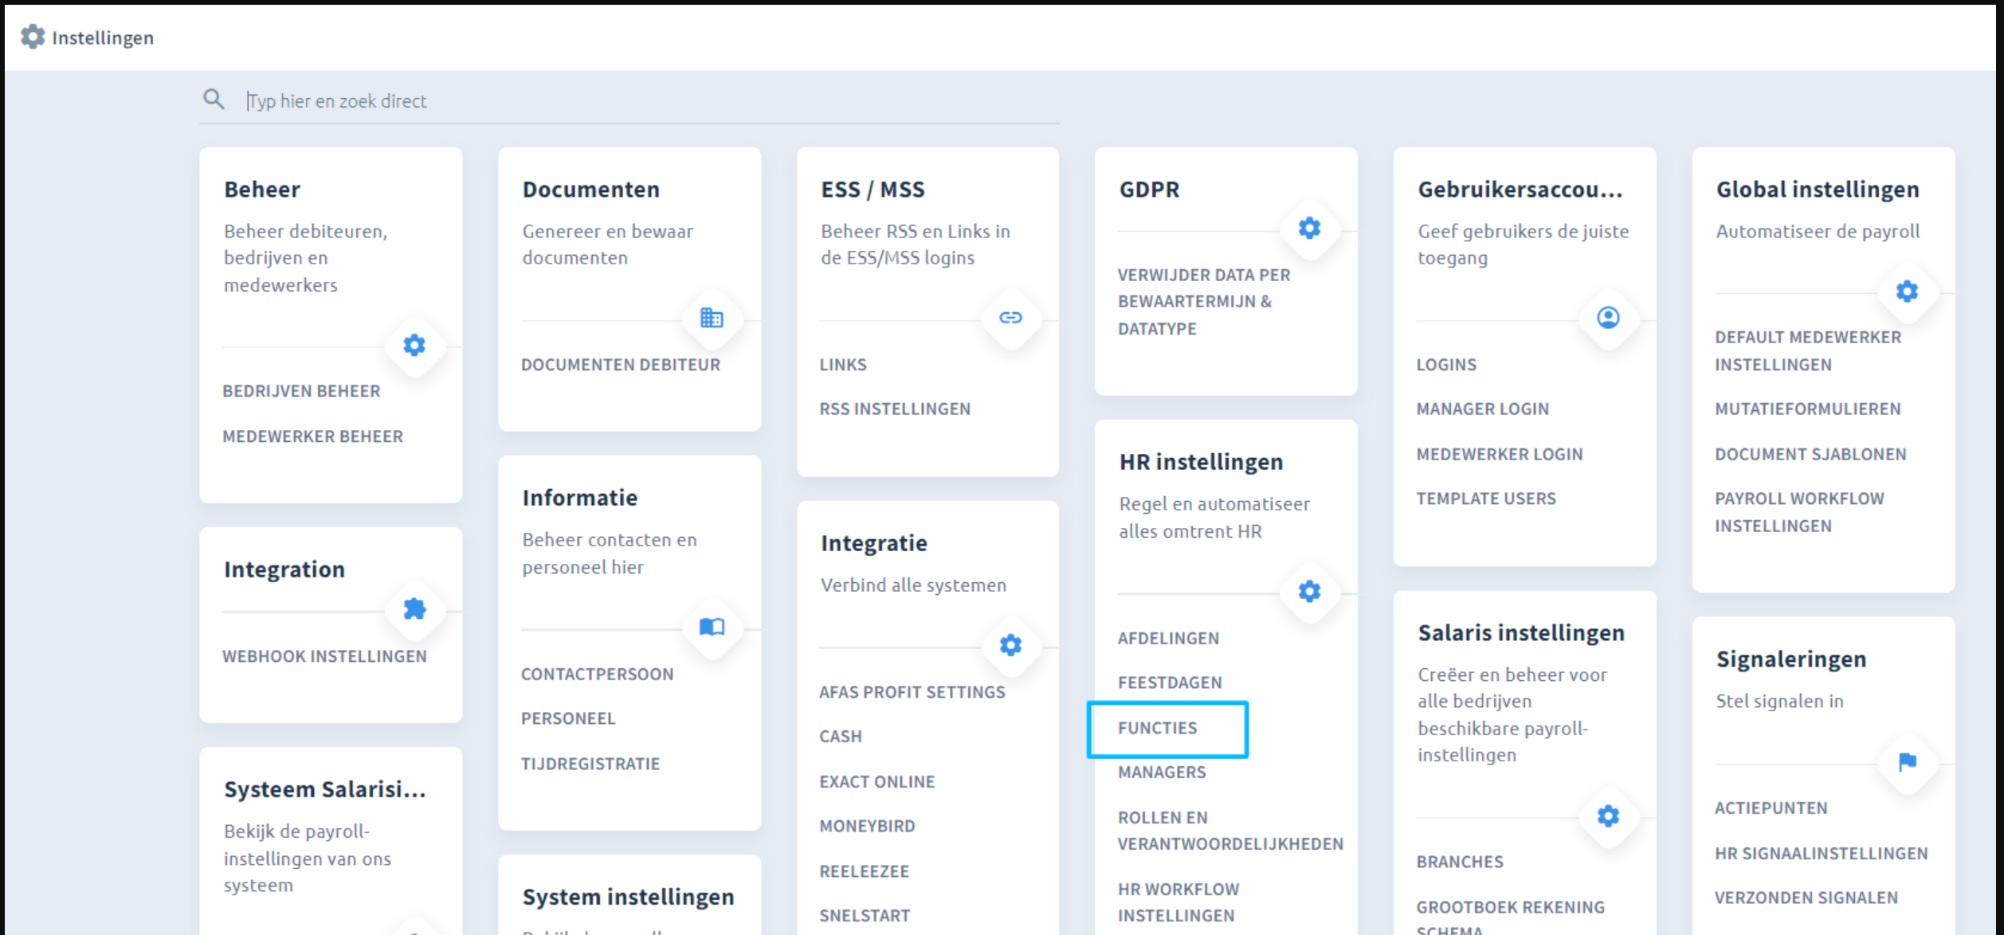The image size is (2004, 935).
Task: Open Contactpersoon under Informatie
Action: click(x=597, y=674)
